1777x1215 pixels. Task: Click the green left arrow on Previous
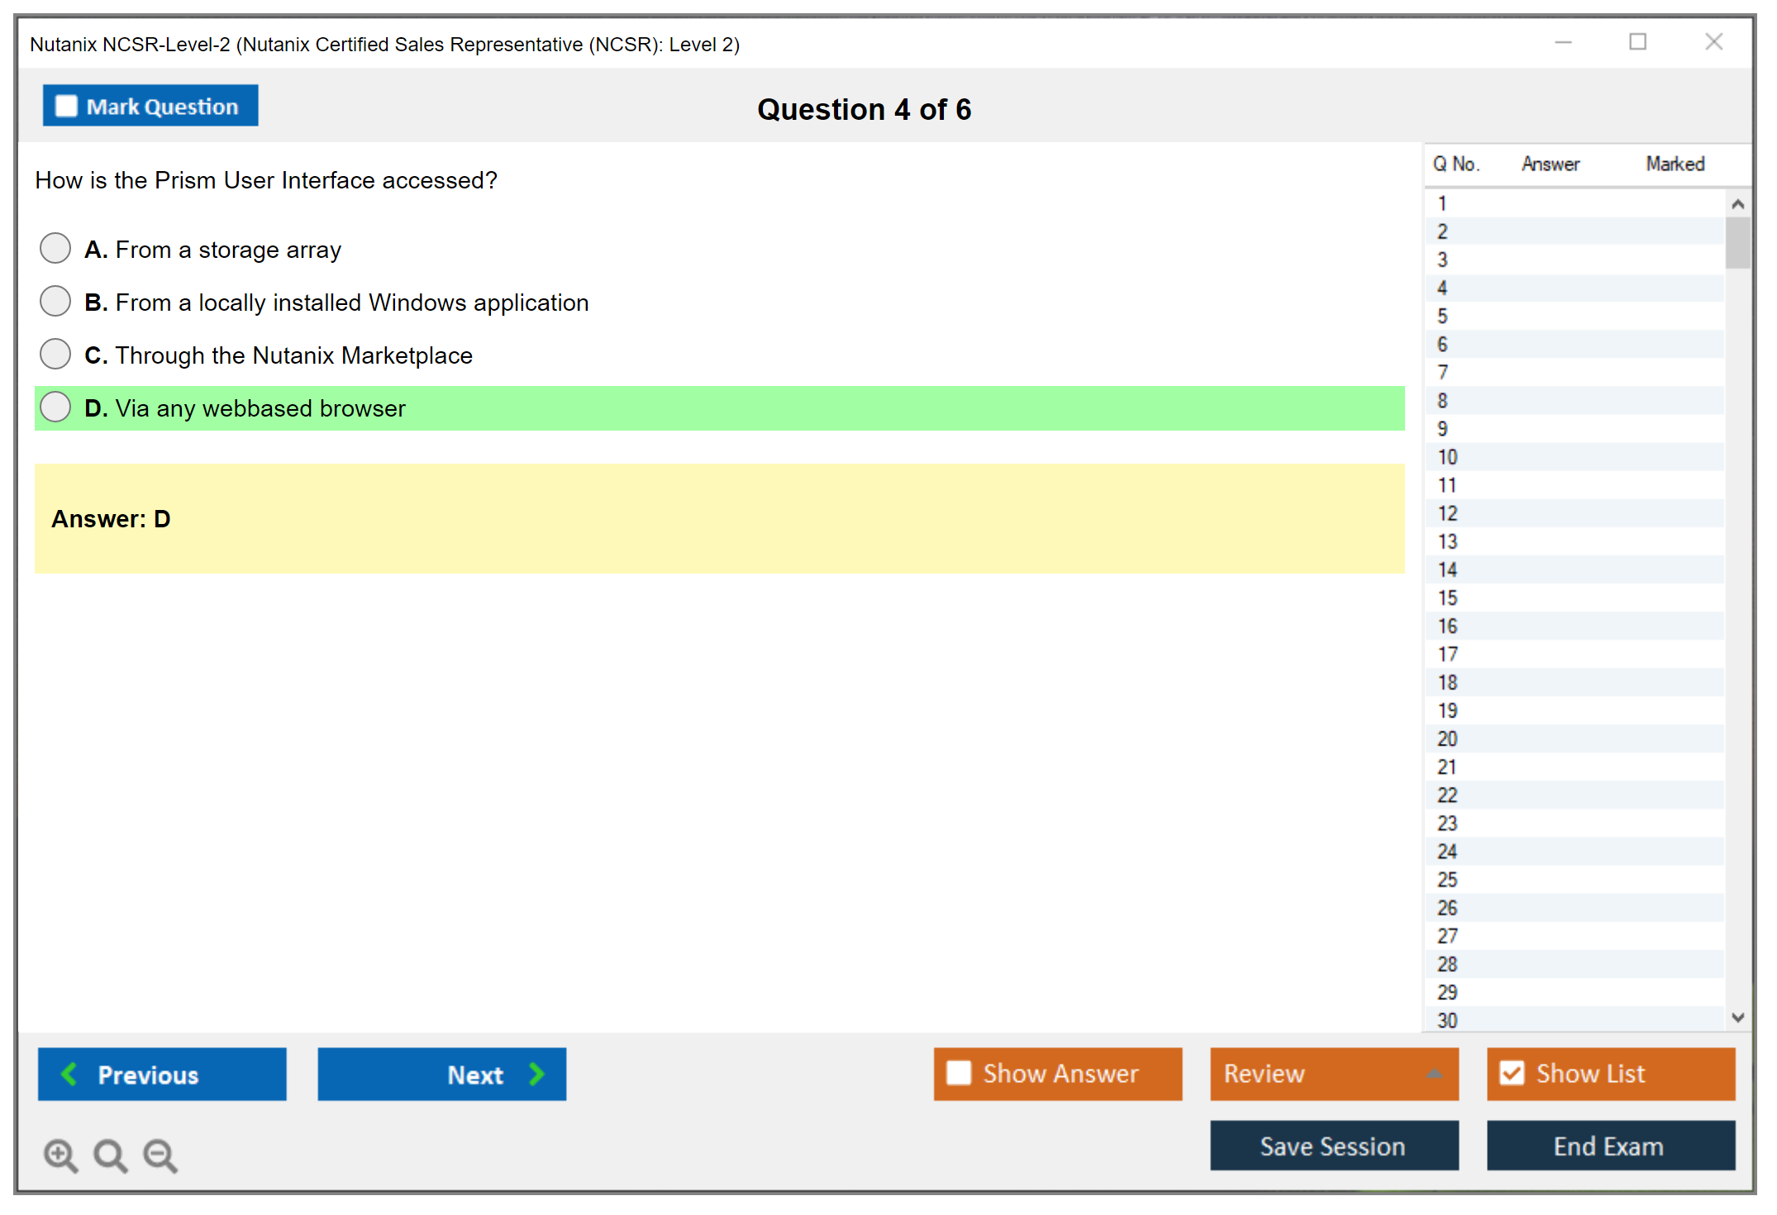[69, 1074]
